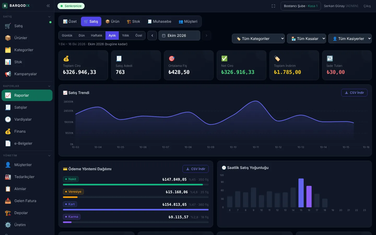Open the Kategoriler folder icon
This screenshot has height=235, width=376.
click(8, 50)
